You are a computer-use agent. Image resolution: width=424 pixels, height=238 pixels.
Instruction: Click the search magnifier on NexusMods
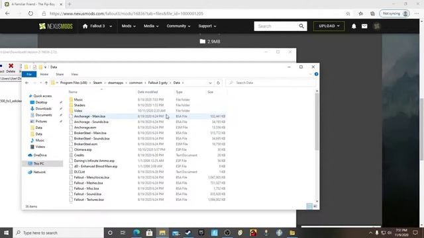pos(301,26)
